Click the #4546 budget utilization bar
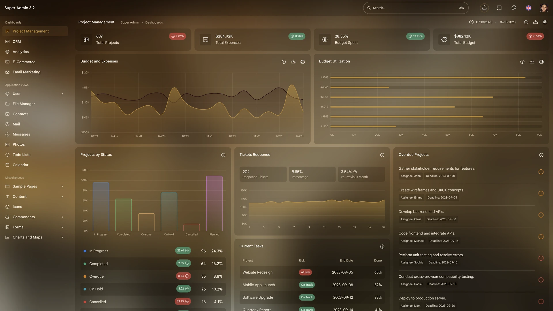 point(359,88)
